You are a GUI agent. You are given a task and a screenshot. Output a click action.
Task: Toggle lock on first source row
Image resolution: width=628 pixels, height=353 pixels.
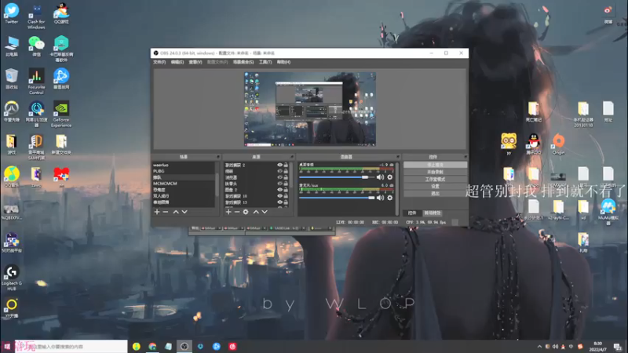[x=286, y=165]
